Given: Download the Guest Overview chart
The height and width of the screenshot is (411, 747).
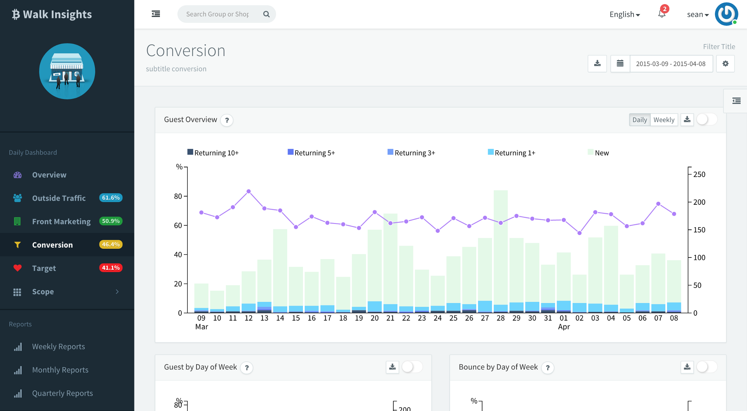Looking at the screenshot, I should pos(687,120).
